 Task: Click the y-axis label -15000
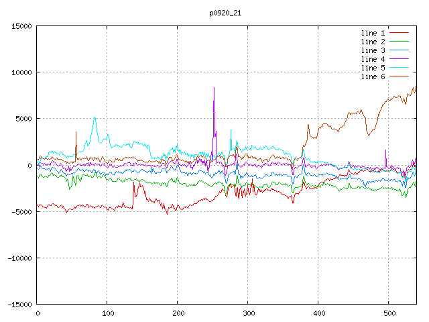coord(19,305)
